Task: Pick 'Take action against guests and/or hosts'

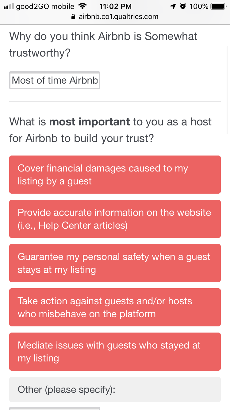Action: 115,307
